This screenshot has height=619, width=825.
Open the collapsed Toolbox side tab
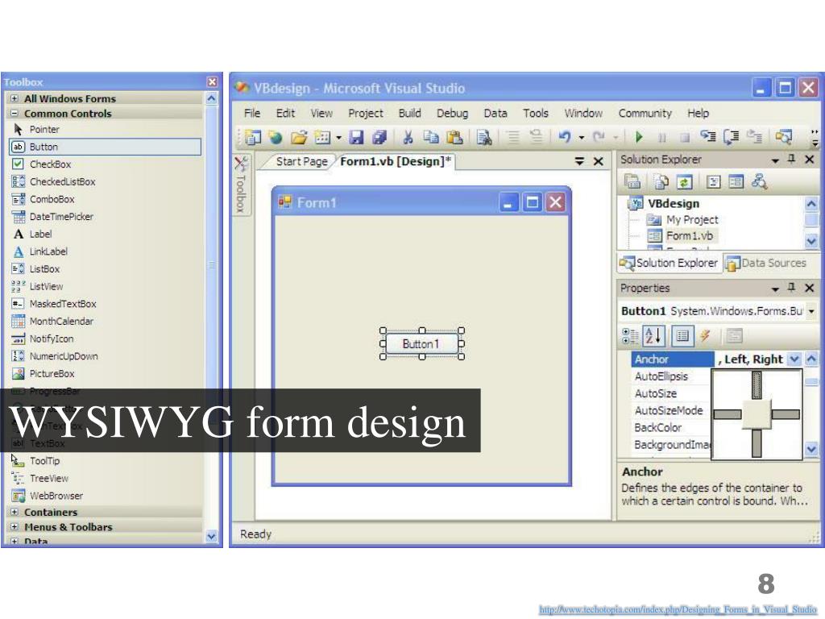(241, 185)
